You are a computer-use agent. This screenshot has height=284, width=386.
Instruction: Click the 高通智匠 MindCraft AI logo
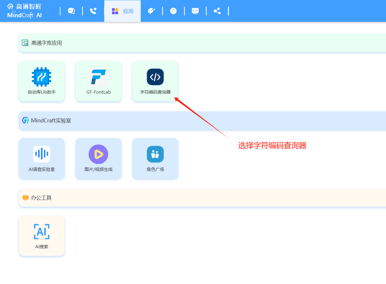tap(24, 11)
